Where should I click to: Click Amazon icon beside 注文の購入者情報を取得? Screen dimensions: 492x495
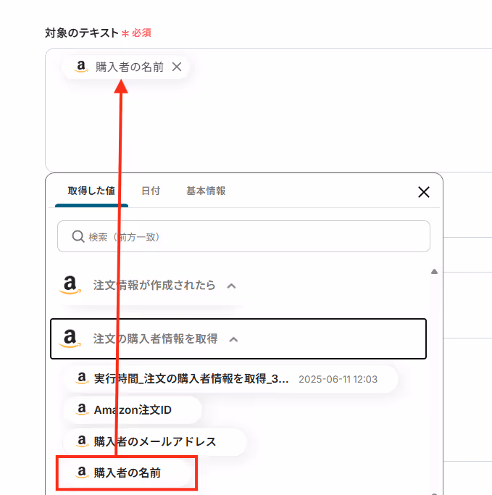click(70, 338)
